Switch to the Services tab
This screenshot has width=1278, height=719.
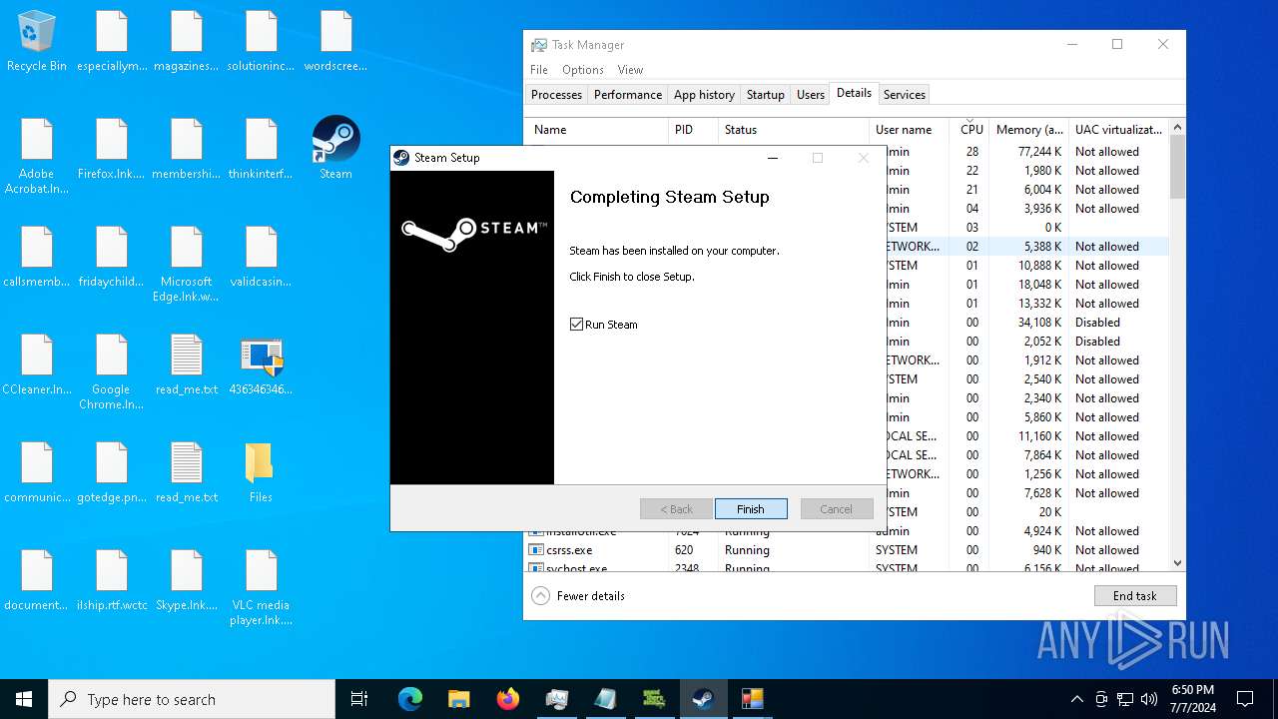(905, 94)
